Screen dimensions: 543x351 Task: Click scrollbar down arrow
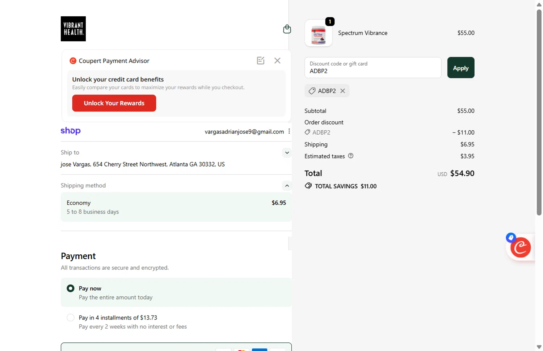click(539, 347)
